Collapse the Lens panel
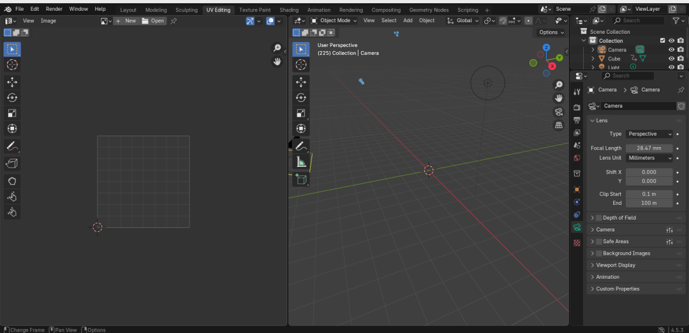 (602, 120)
